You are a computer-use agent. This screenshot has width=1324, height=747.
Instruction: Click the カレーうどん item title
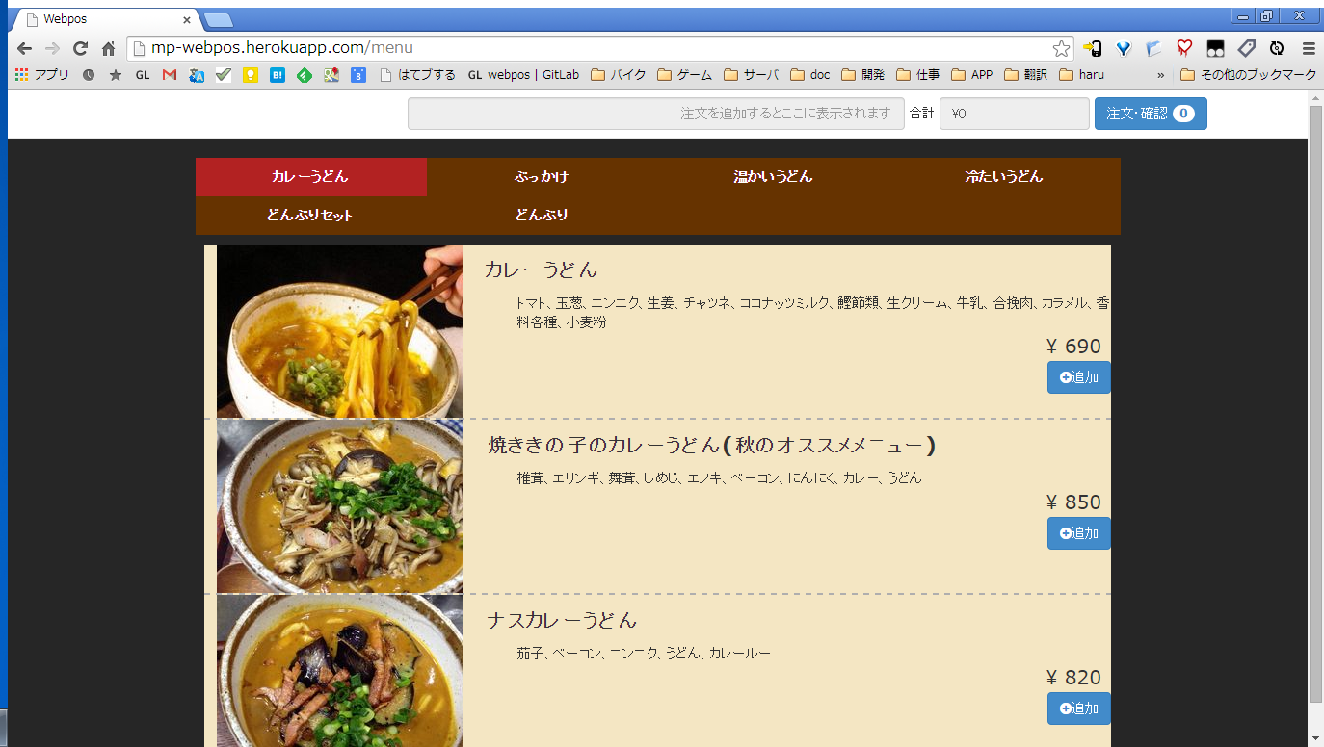542,270
